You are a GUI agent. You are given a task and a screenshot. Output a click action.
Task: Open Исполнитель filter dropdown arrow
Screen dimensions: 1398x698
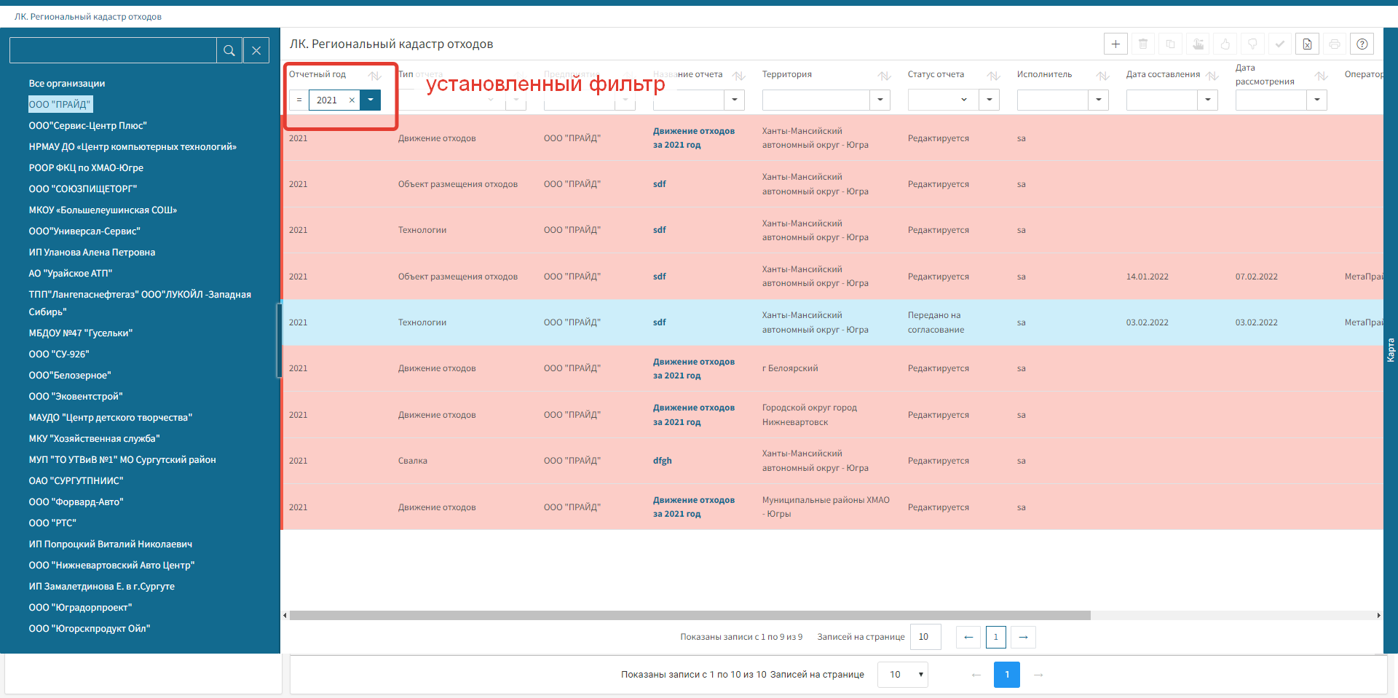click(1099, 100)
